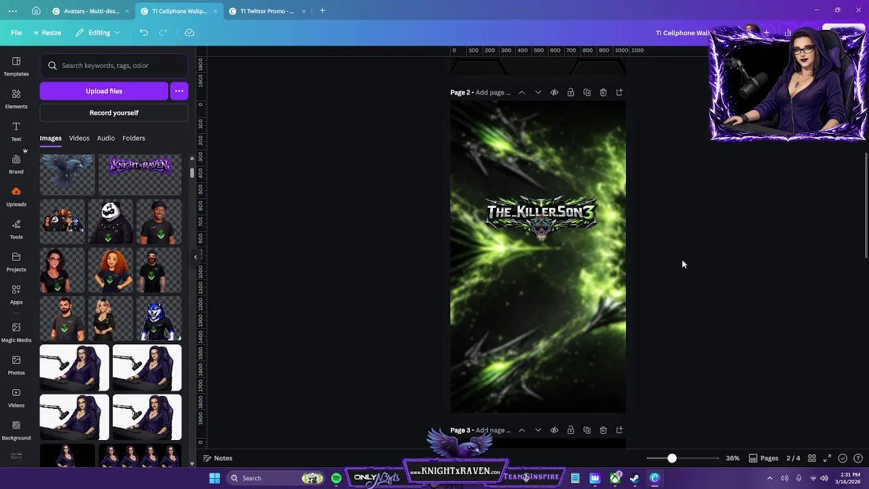Image resolution: width=869 pixels, height=489 pixels.
Task: Toggle the lock on Page 2
Action: coord(570,92)
